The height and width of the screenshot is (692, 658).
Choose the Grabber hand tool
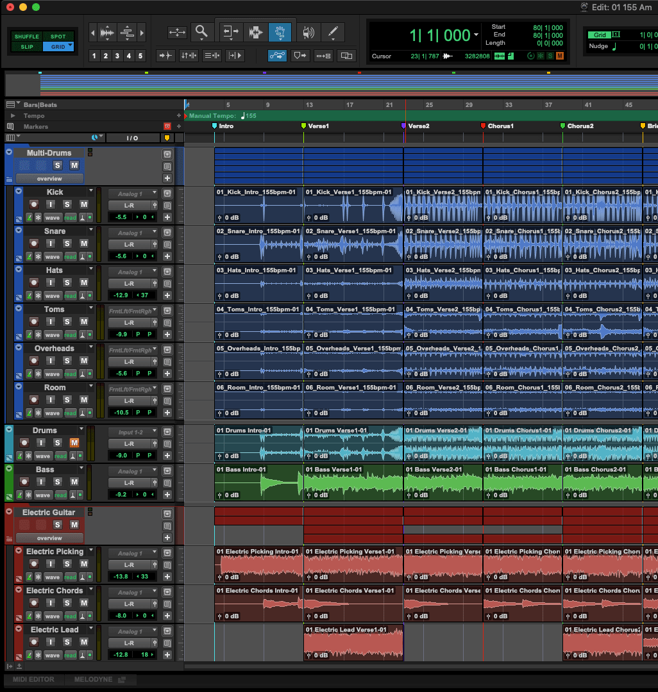(280, 32)
